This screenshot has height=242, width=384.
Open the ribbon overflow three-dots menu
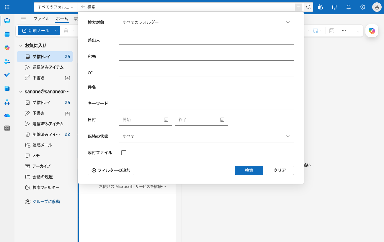[344, 31]
